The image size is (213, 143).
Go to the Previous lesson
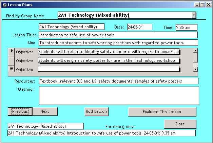[x=20, y=111]
